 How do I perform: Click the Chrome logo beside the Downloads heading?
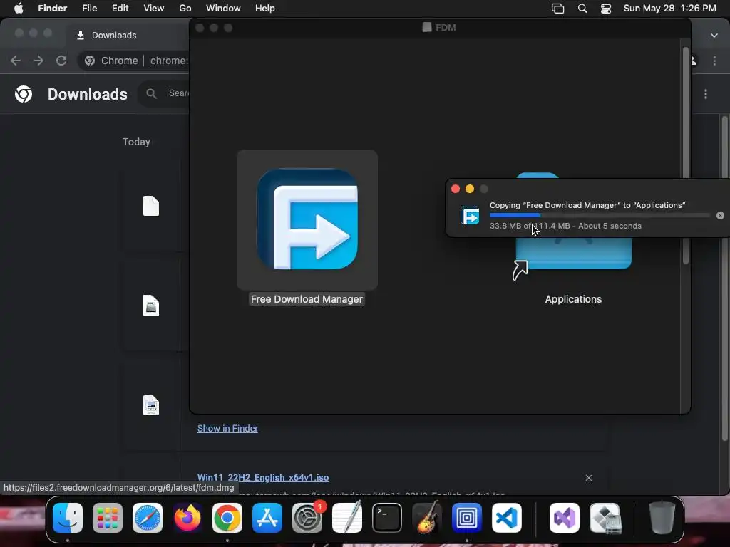pyautogui.click(x=24, y=94)
